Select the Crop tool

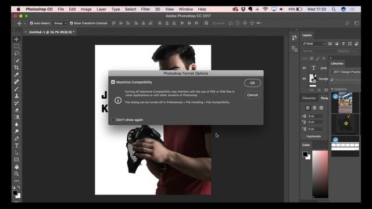coord(16,67)
